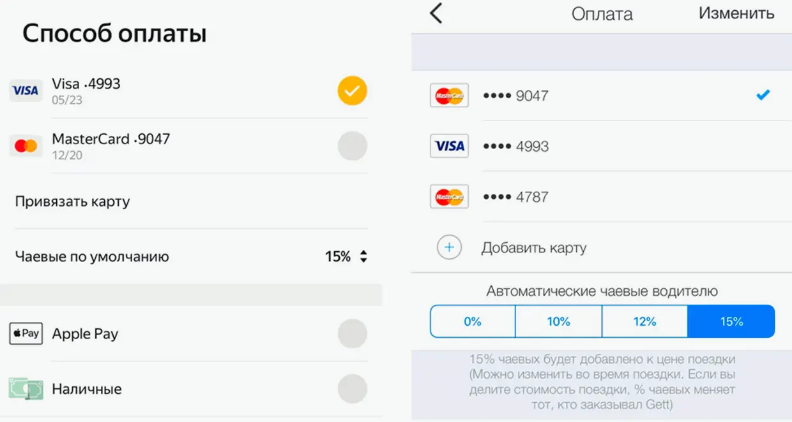The width and height of the screenshot is (792, 422).
Task: Click the MasterCard icon for card •••• 4787
Action: click(449, 197)
